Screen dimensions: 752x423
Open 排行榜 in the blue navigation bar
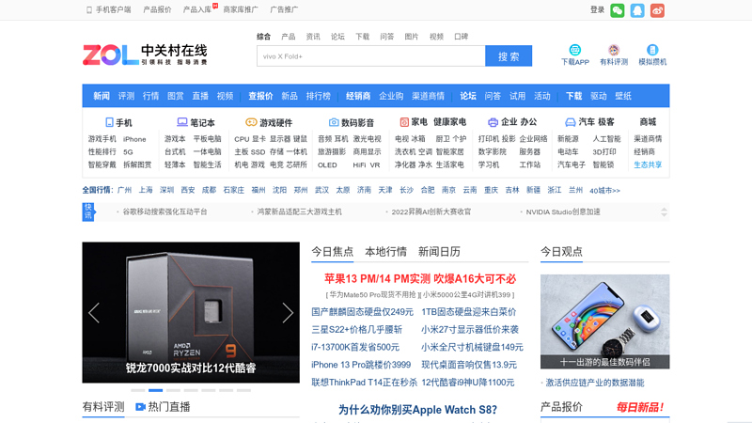319,96
